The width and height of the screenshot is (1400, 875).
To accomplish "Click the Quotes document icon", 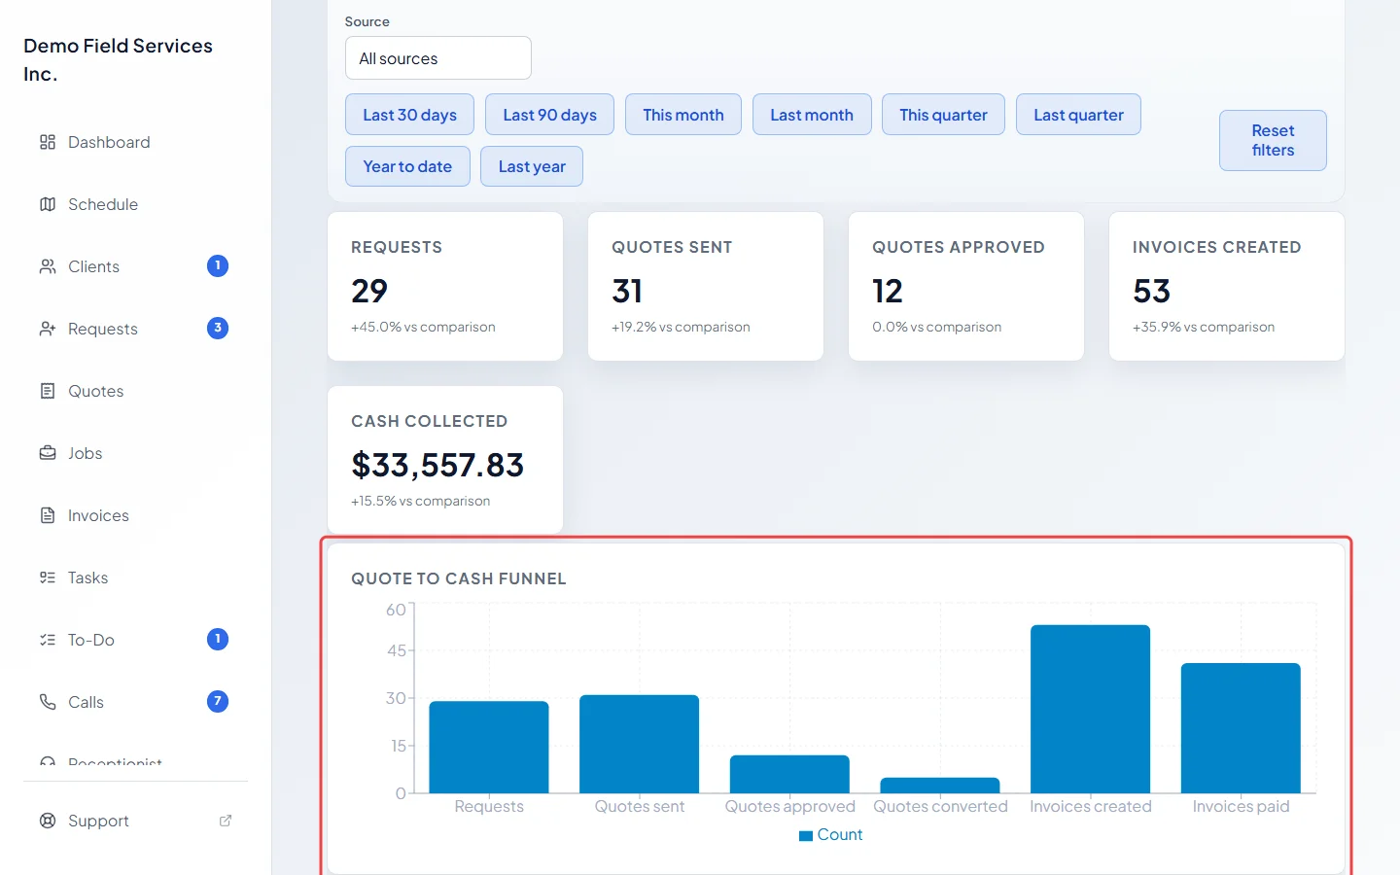I will pos(48,391).
